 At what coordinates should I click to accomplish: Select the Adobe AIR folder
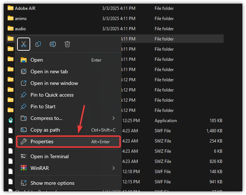[25, 8]
